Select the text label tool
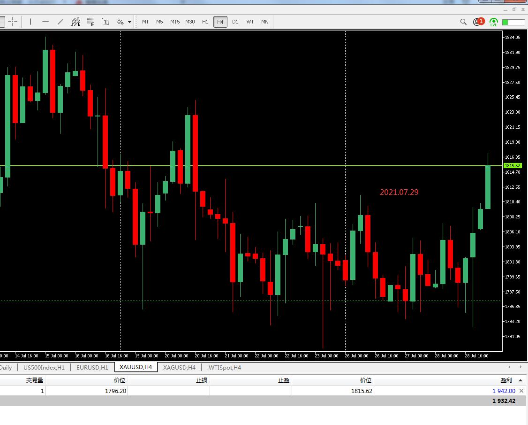This screenshot has width=528, height=425. point(106,22)
